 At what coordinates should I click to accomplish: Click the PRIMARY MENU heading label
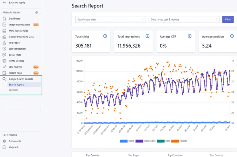point(11,12)
